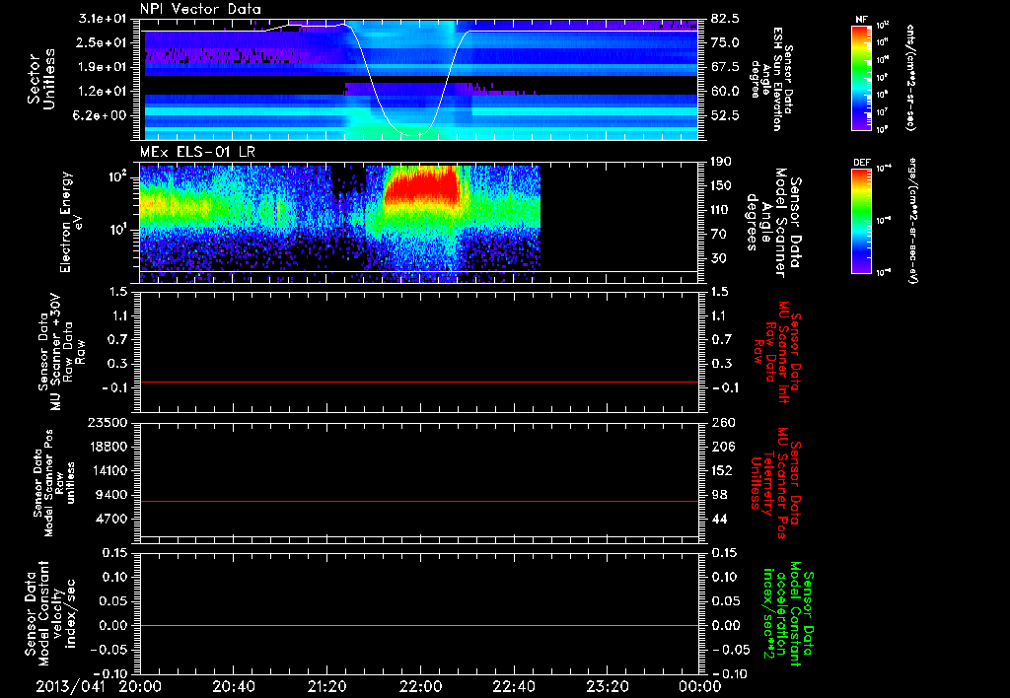Select the NPI Vector Data panel title
Image resolution: width=1010 pixels, height=698 pixels.
(201, 10)
